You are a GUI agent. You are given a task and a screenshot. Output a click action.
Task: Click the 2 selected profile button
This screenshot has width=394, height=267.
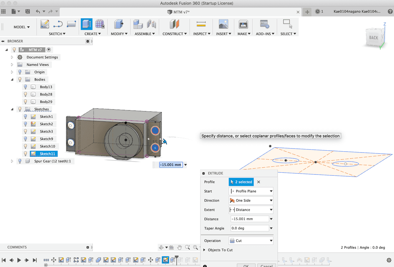241,182
